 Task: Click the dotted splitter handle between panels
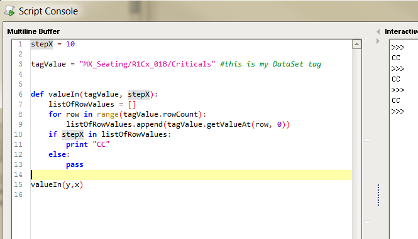pos(378,195)
